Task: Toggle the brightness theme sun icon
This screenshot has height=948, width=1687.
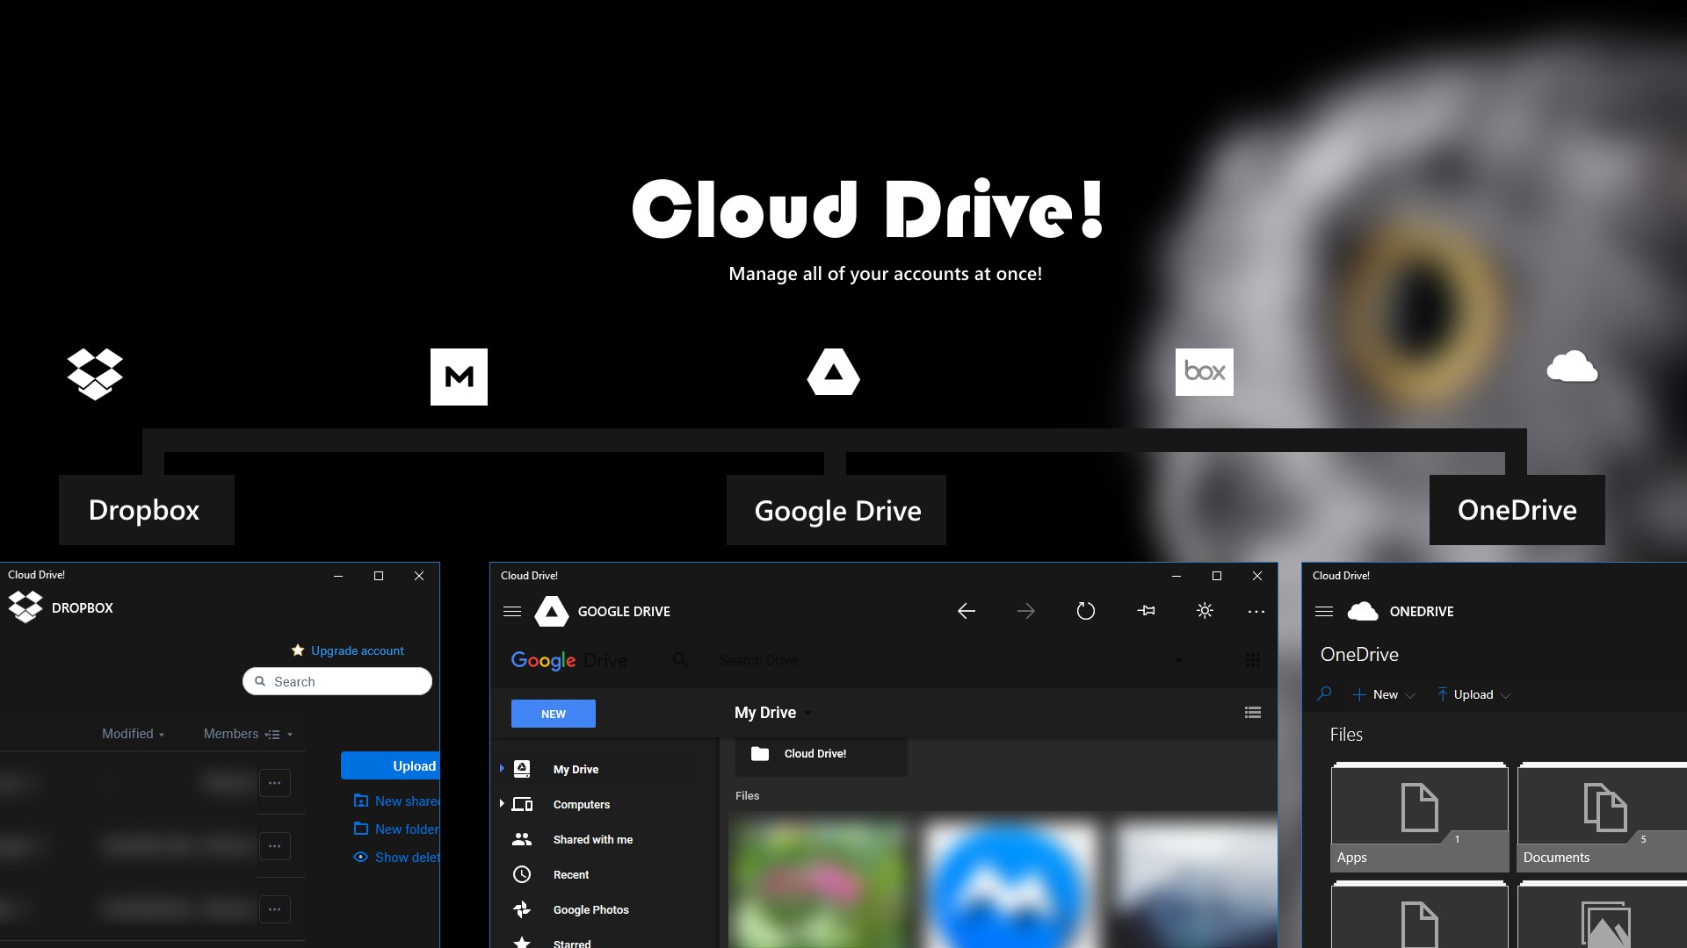Action: 1205,611
